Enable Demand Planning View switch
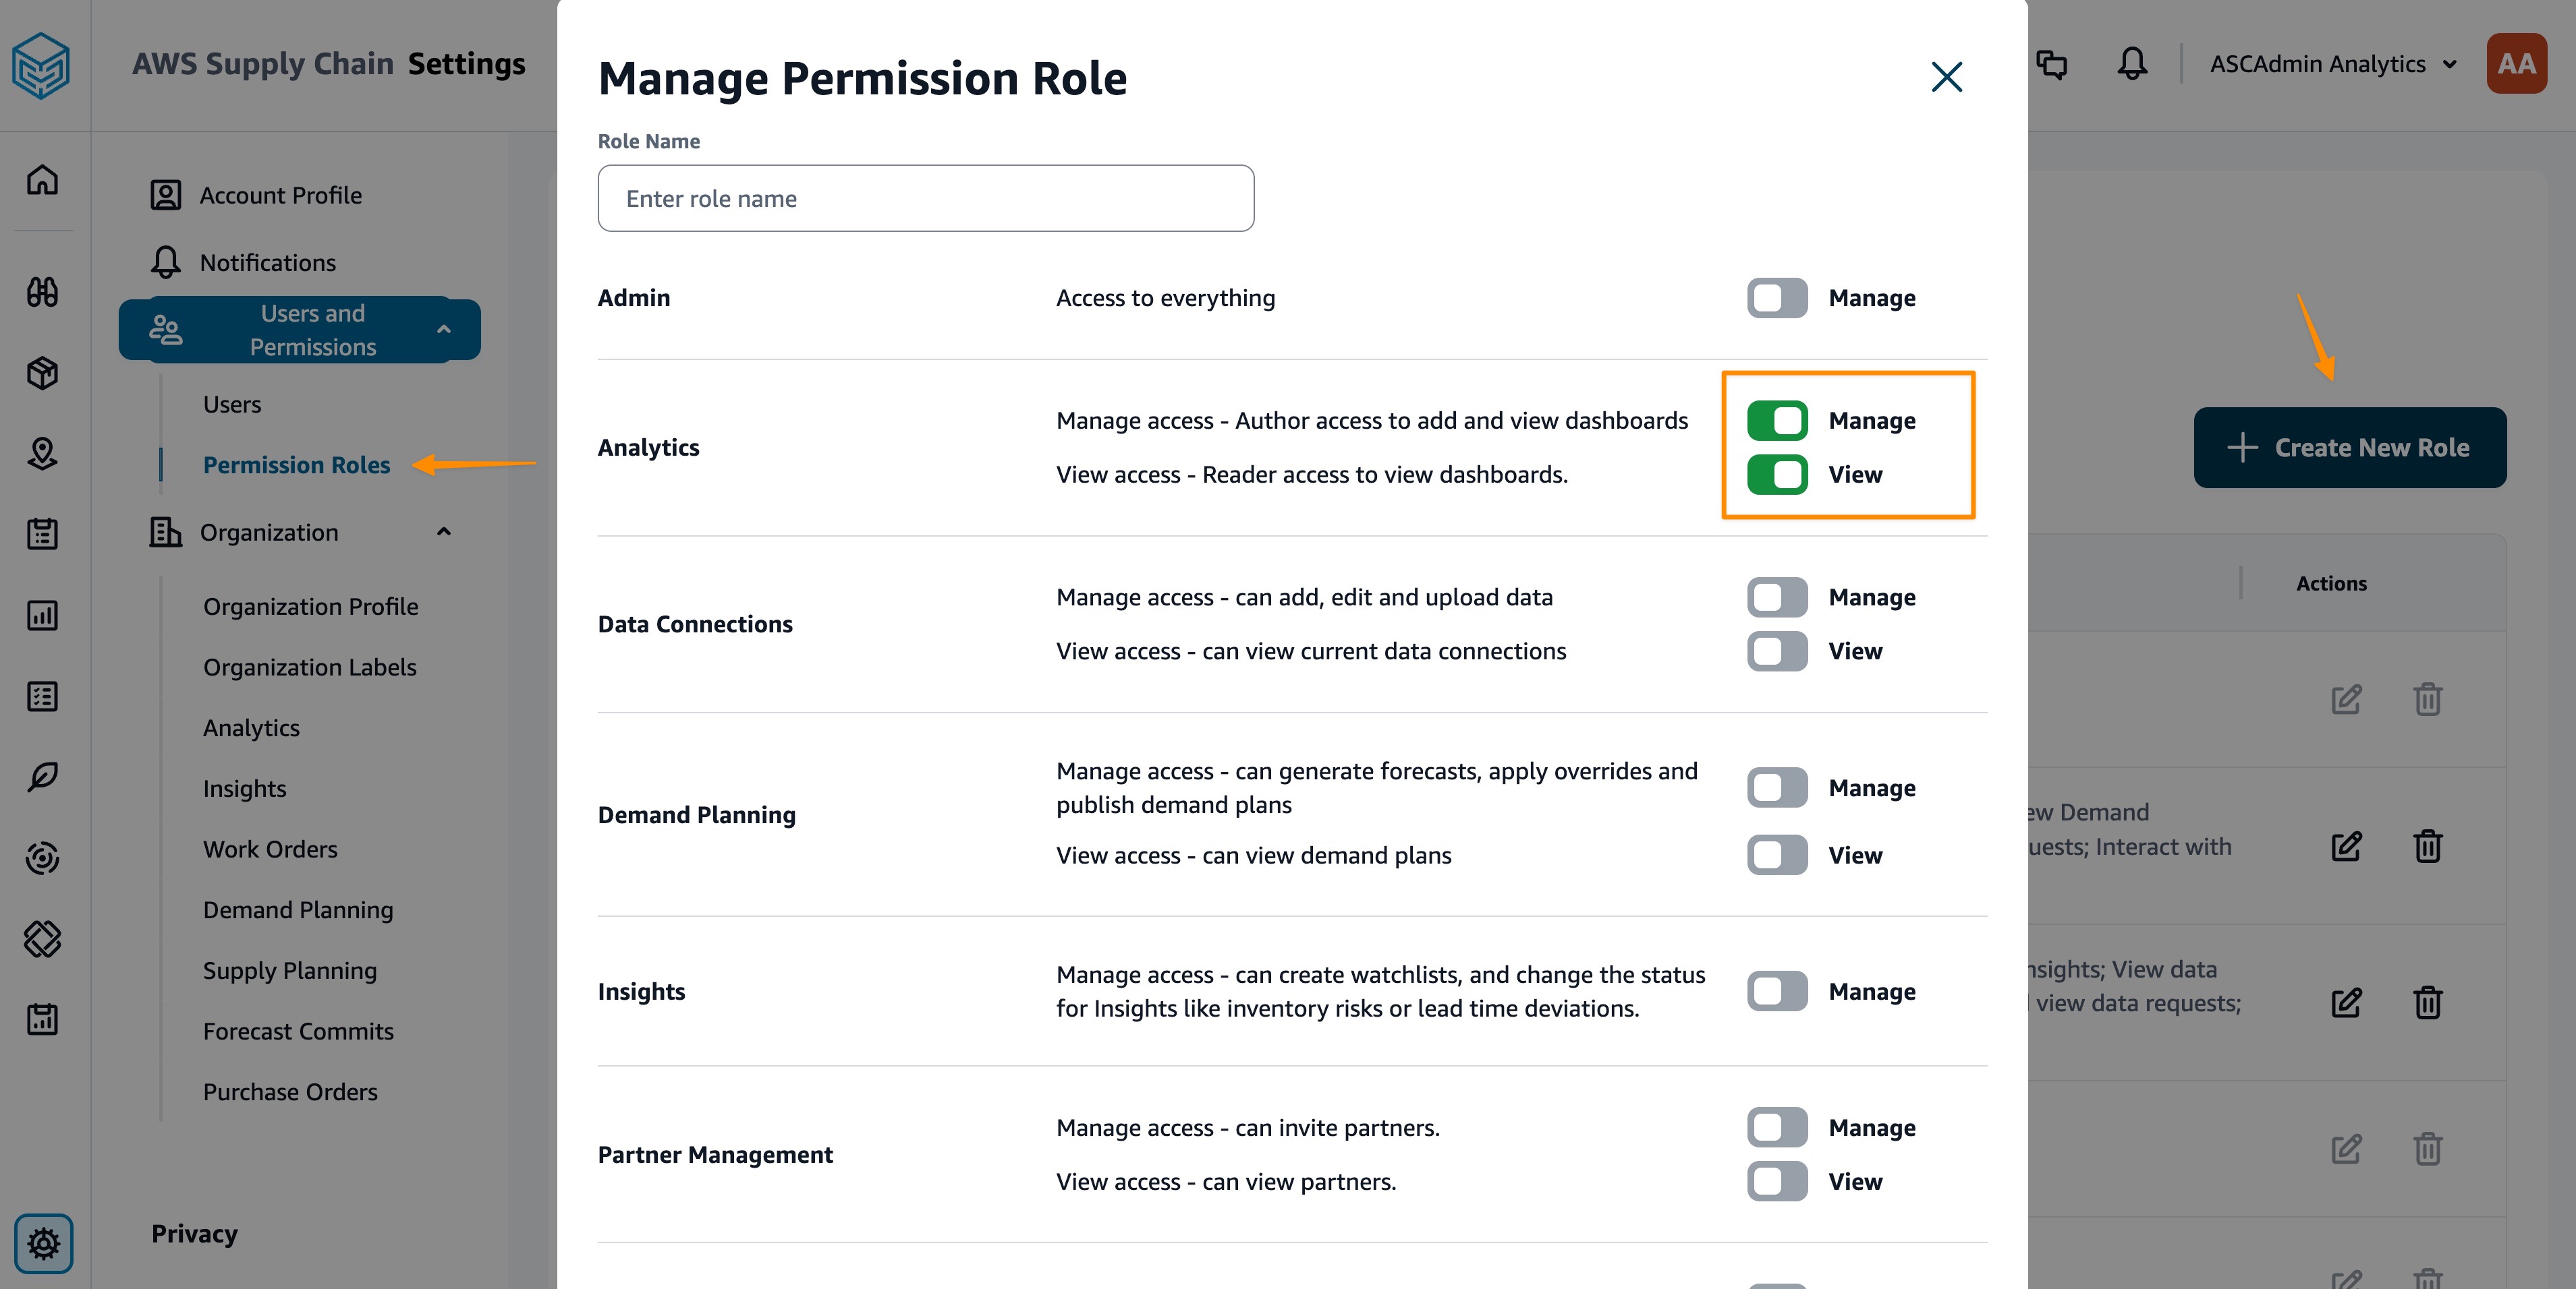Image resolution: width=2576 pixels, height=1289 pixels. tap(1777, 856)
